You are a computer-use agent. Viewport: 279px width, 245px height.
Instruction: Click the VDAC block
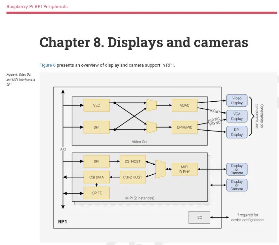[185, 105]
